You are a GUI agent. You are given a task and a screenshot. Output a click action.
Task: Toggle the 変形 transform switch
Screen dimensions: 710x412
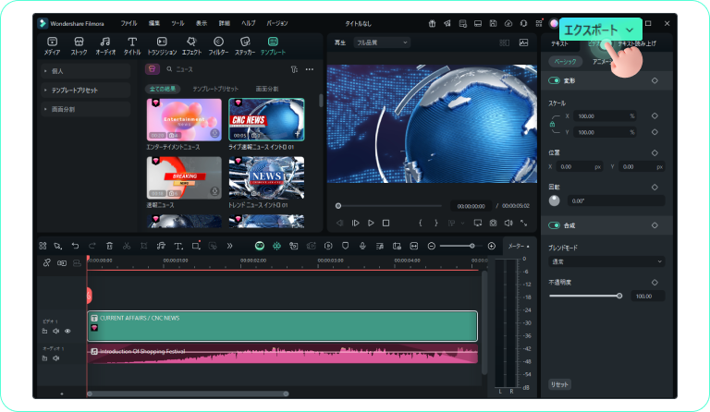(x=555, y=80)
